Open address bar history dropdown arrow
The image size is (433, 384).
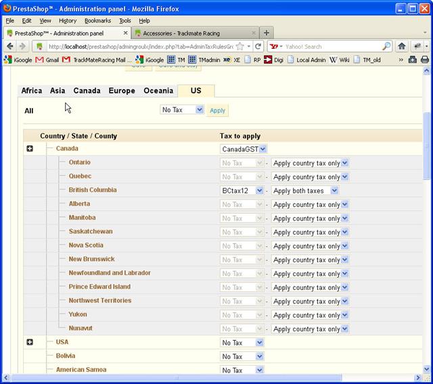coord(249,47)
